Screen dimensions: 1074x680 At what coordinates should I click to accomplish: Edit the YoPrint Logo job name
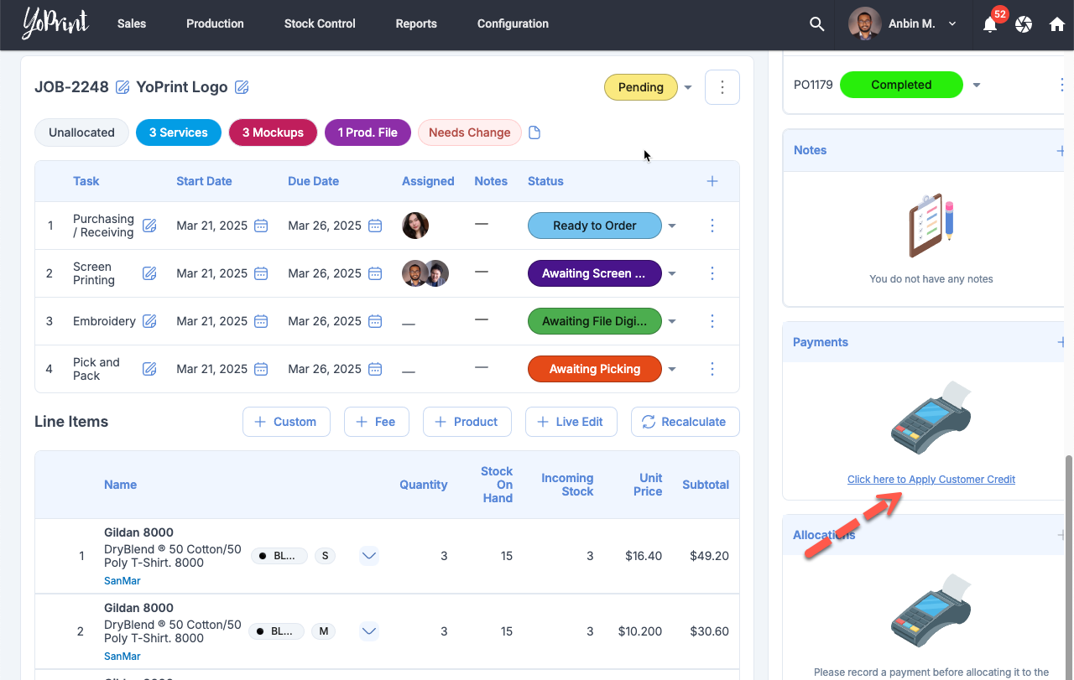point(242,87)
